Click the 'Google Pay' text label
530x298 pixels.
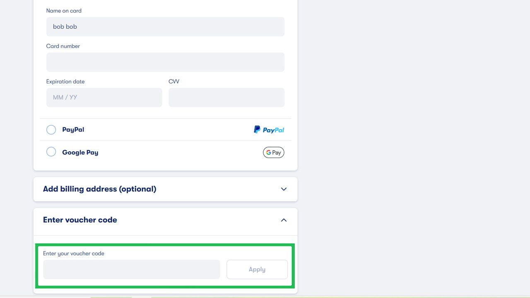click(80, 152)
